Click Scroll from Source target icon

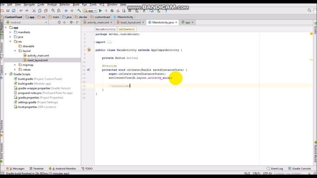pyautogui.click(x=59, y=22)
